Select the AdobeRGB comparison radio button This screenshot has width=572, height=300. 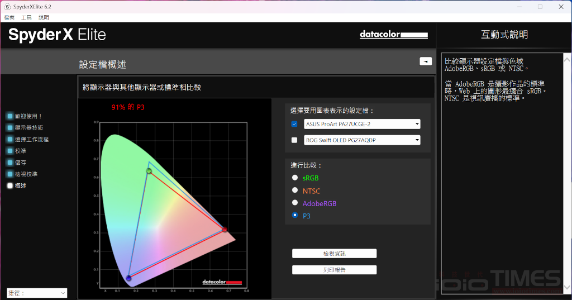295,203
